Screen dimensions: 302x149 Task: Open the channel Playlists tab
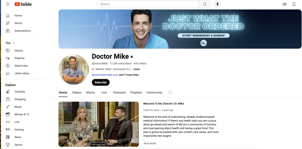pos(136,93)
